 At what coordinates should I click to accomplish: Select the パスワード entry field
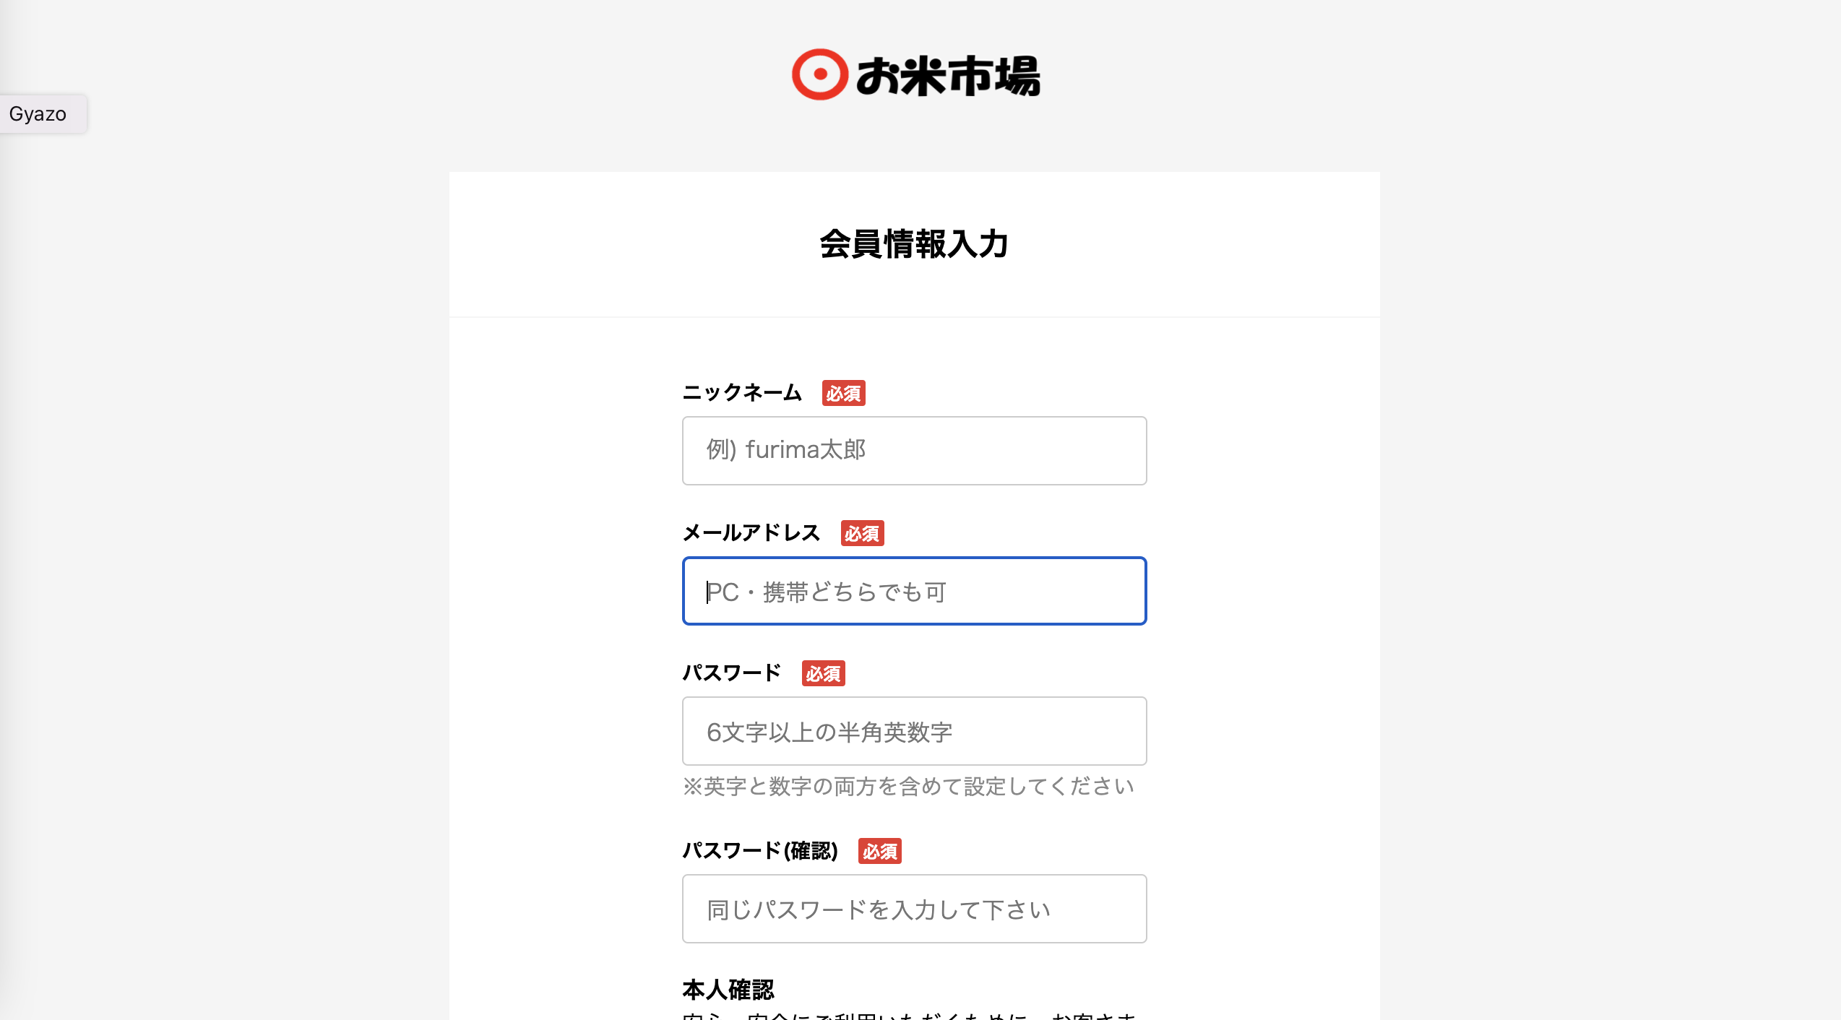pos(913,731)
